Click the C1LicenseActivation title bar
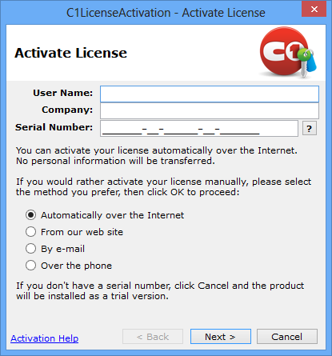The image size is (332, 356). point(166,13)
